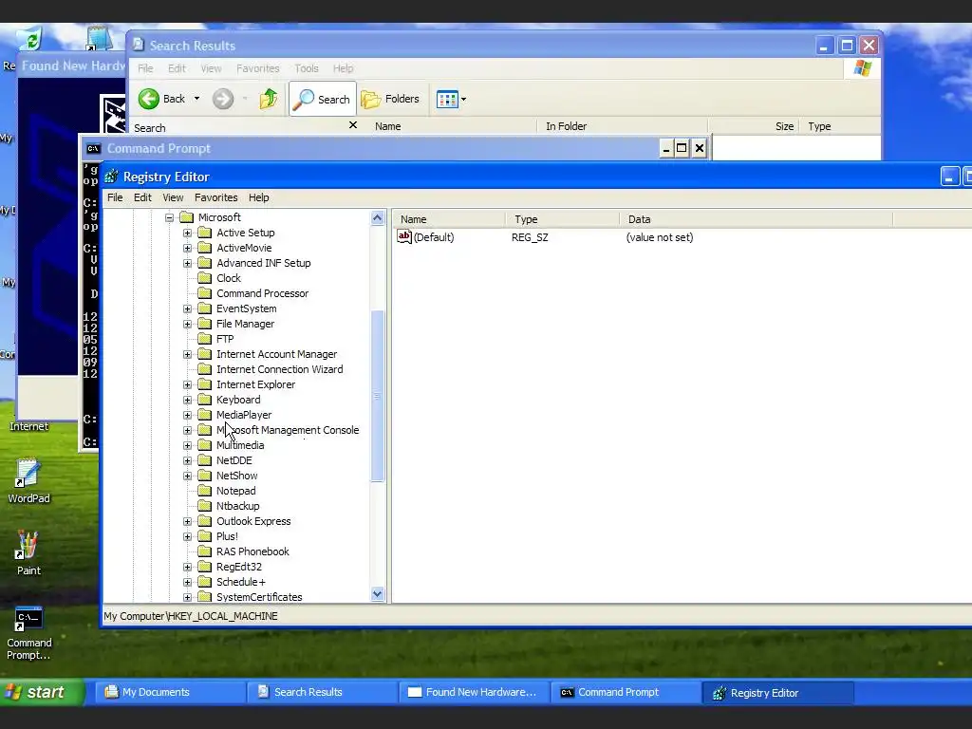Select the RAS Phonebook folder icon
This screenshot has width=972, height=729.
point(205,551)
